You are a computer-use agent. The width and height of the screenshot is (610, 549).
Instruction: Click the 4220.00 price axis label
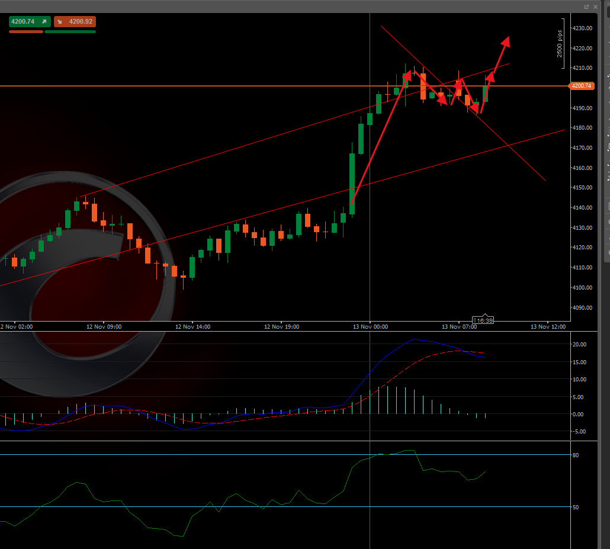582,48
